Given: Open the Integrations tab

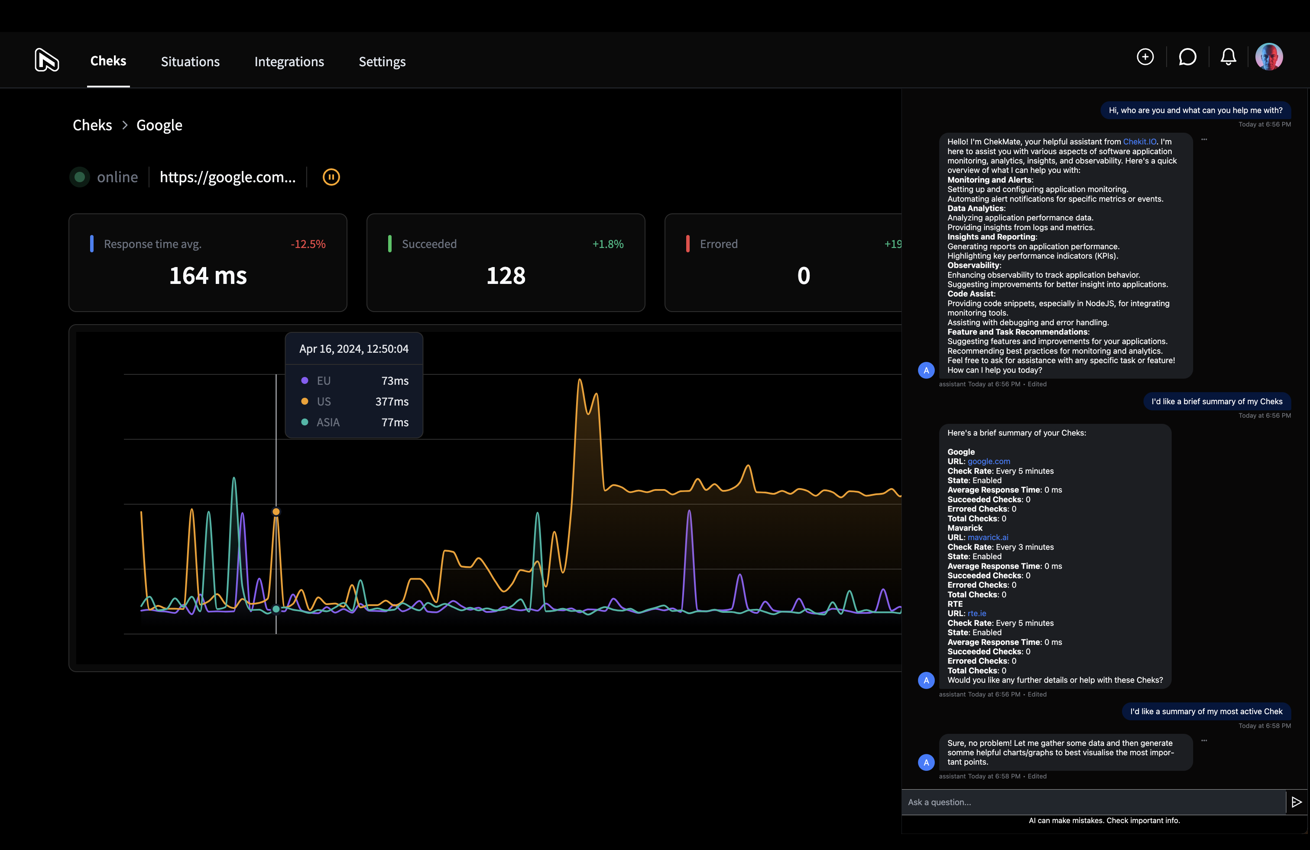Looking at the screenshot, I should [x=289, y=61].
